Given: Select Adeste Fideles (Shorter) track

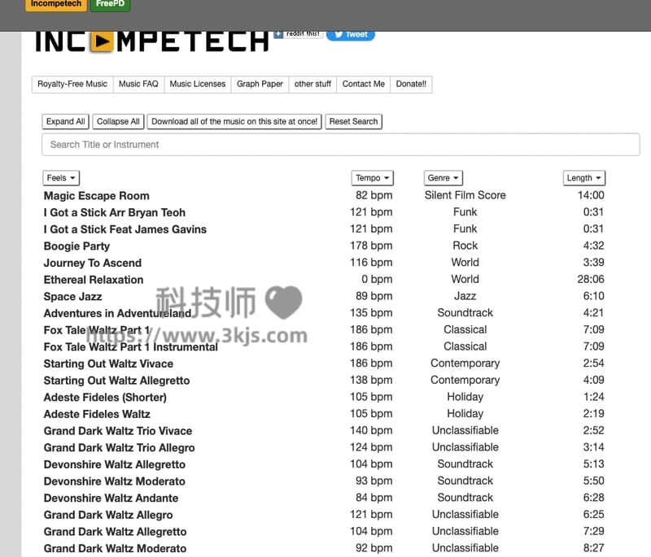Looking at the screenshot, I should 105,398.
